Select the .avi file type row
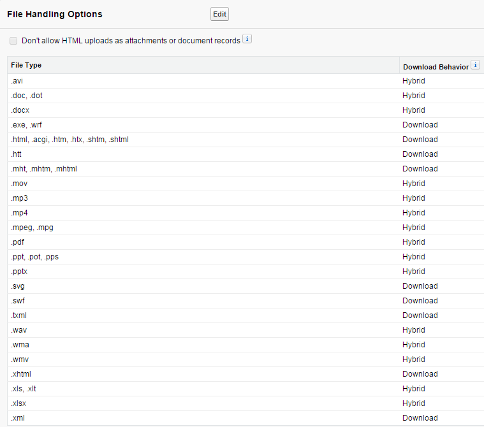The height and width of the screenshot is (427, 484). pyautogui.click(x=17, y=81)
